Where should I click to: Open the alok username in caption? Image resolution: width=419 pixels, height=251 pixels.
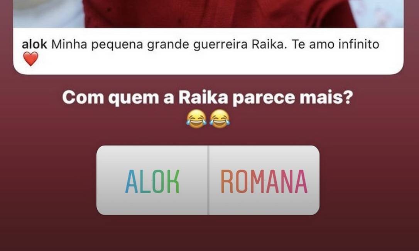point(34,44)
